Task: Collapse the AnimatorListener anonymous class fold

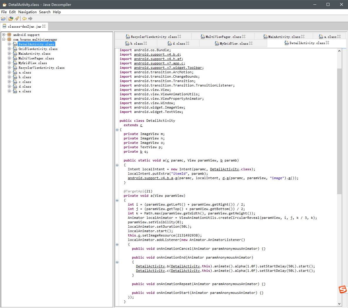Action: click(117, 245)
